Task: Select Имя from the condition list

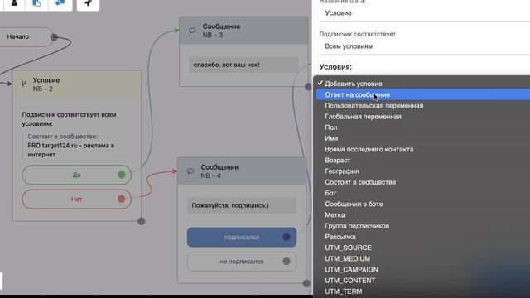Action: click(422, 138)
